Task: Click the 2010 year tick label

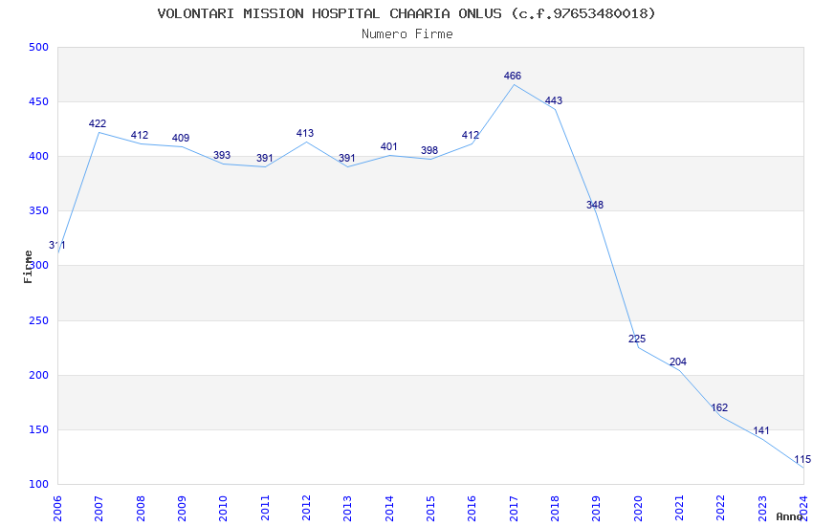Action: pyautogui.click(x=223, y=508)
